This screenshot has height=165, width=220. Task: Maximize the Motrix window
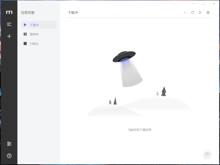coord(204,4)
